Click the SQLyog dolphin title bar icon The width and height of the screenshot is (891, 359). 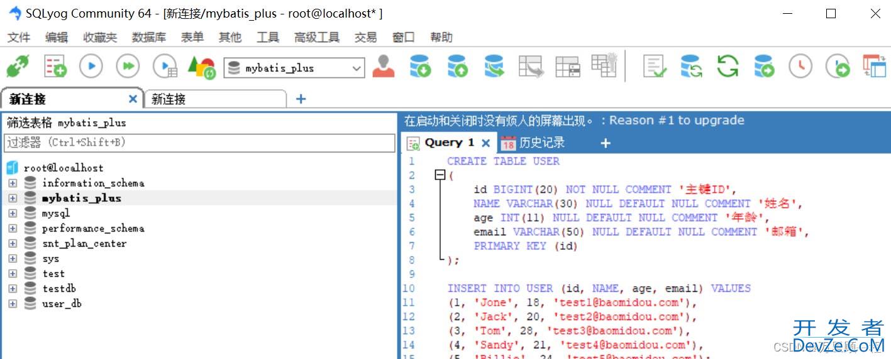tap(14, 13)
